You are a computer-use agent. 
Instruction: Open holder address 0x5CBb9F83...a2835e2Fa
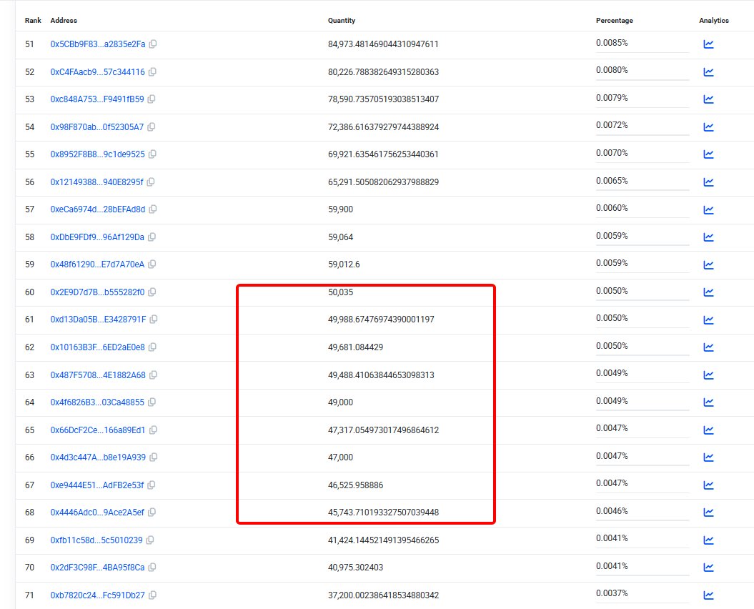coord(98,44)
